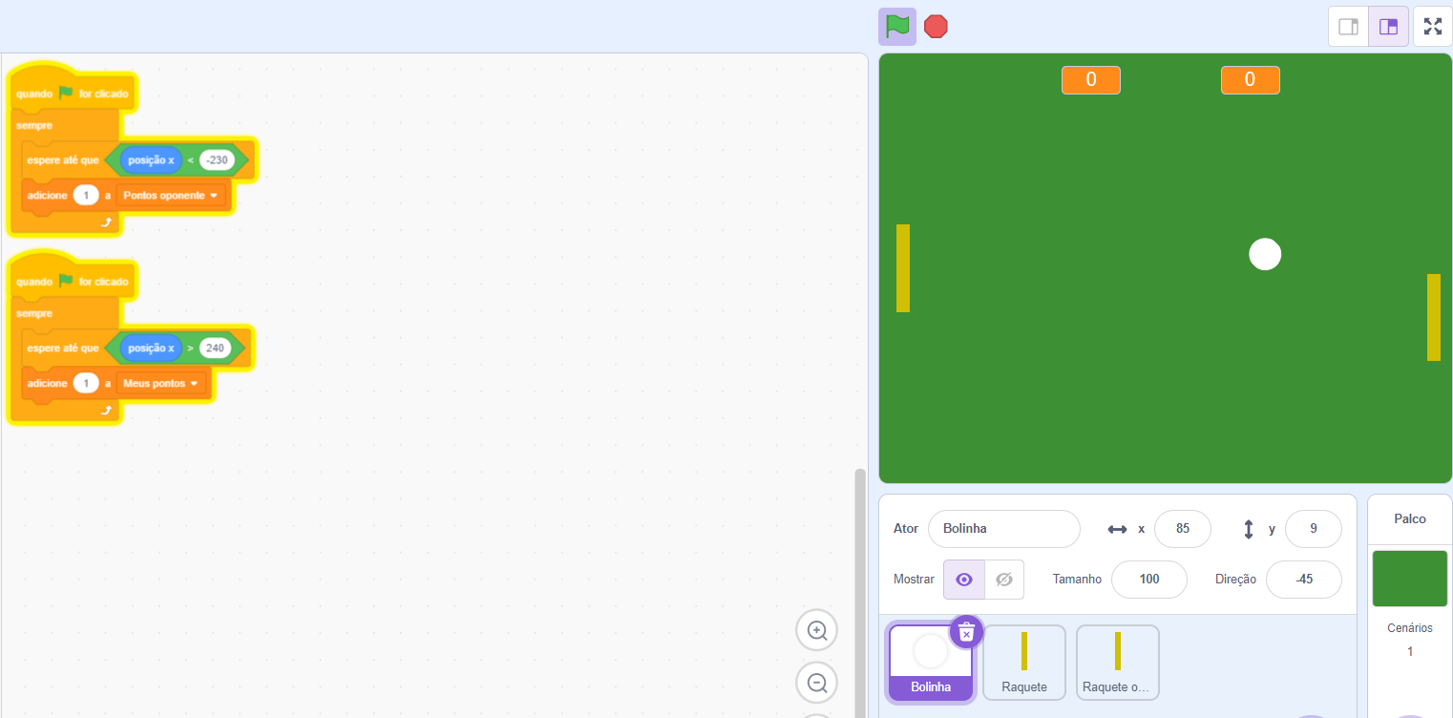Viewport: 1453px width, 718px height.
Task: Click the left orange score monitor on stage
Action: click(1091, 80)
